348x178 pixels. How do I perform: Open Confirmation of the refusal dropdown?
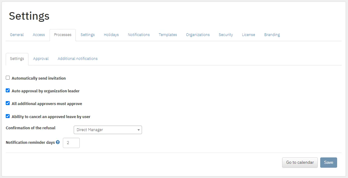(x=108, y=130)
